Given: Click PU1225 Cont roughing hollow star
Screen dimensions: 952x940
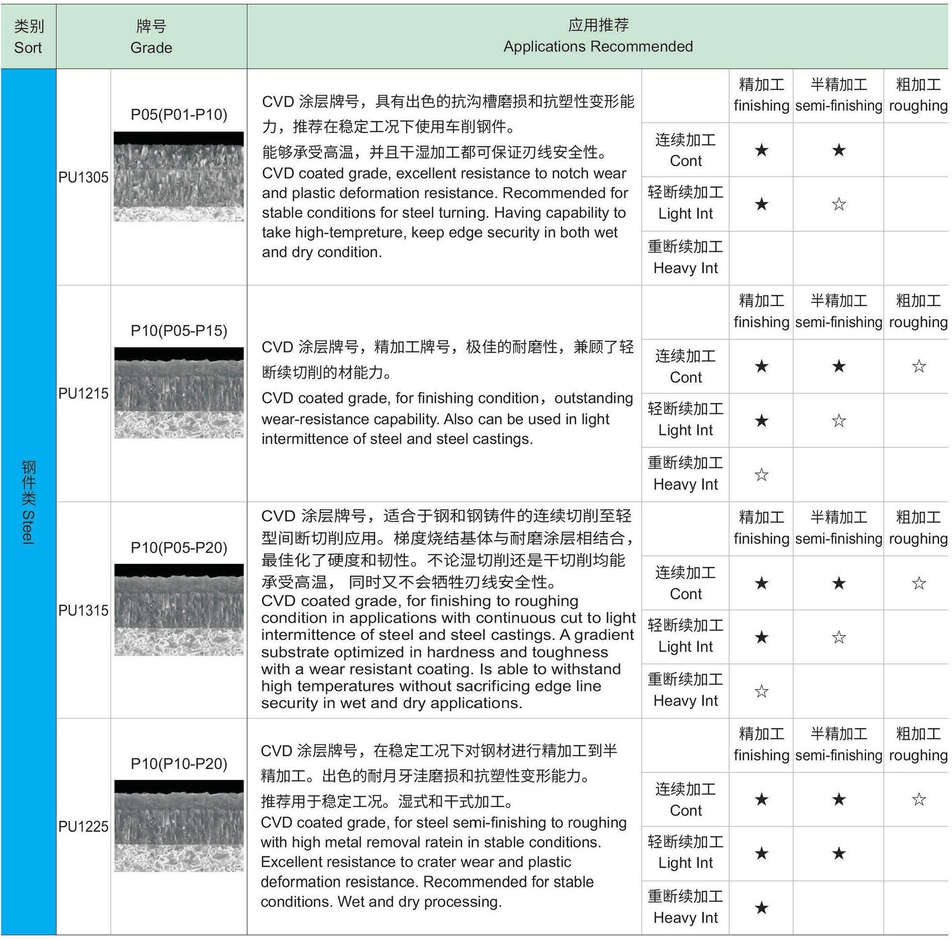Looking at the screenshot, I should click(x=919, y=799).
